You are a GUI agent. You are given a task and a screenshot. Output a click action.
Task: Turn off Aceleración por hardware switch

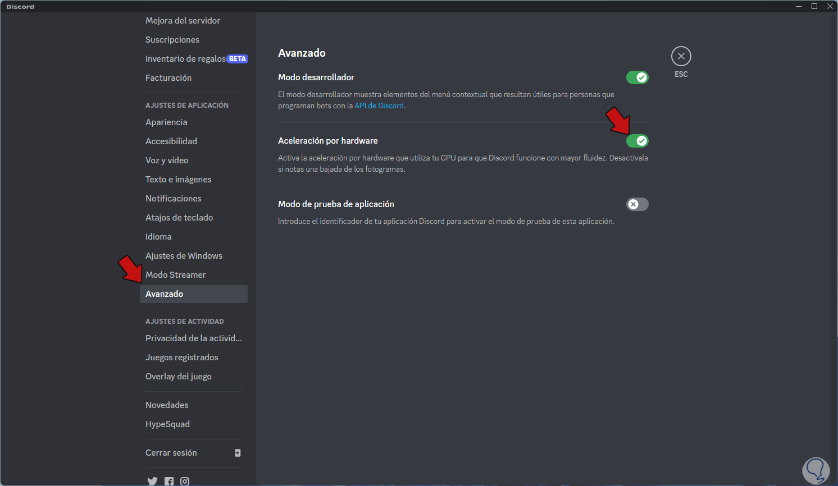pos(637,141)
